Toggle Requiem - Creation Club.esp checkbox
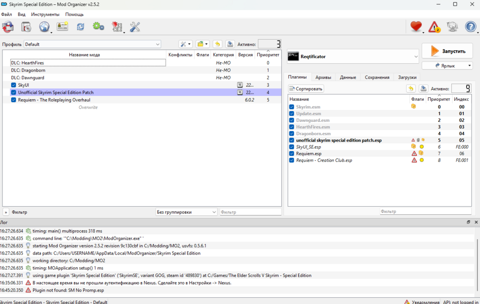 [x=291, y=160]
